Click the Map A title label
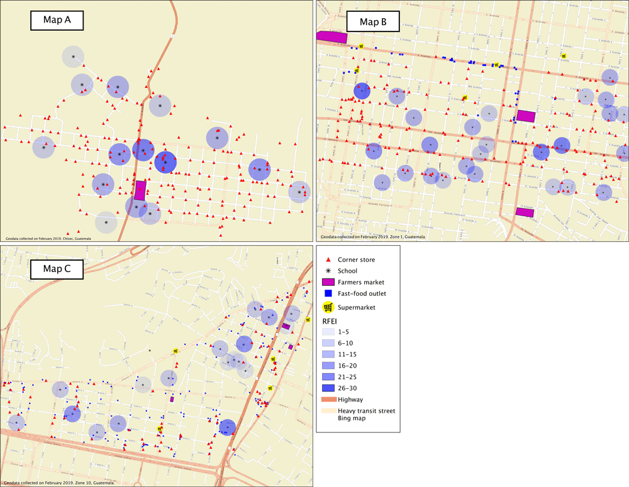Screen dimensions: 629x487 pyautogui.click(x=58, y=19)
